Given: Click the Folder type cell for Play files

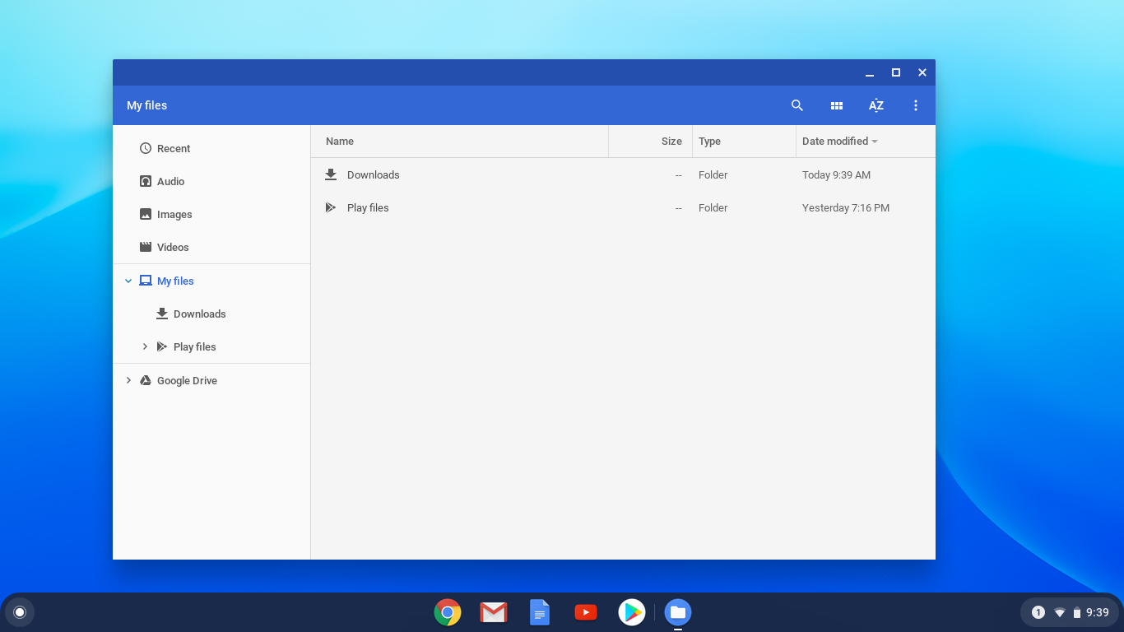Looking at the screenshot, I should tap(713, 207).
